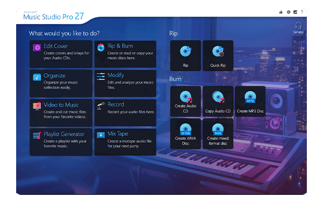The height and width of the screenshot is (204, 323).
Task: Click 'Record your audio files here.' description
Action: [131, 112]
